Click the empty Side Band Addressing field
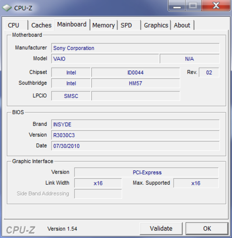232x238 pixels. coord(98,194)
